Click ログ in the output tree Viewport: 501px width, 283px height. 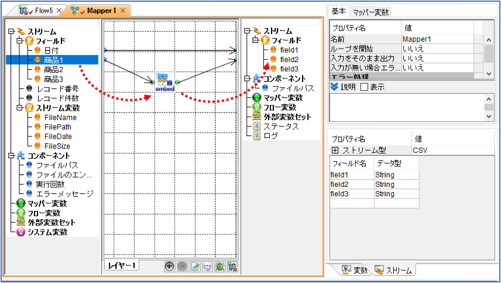(270, 135)
